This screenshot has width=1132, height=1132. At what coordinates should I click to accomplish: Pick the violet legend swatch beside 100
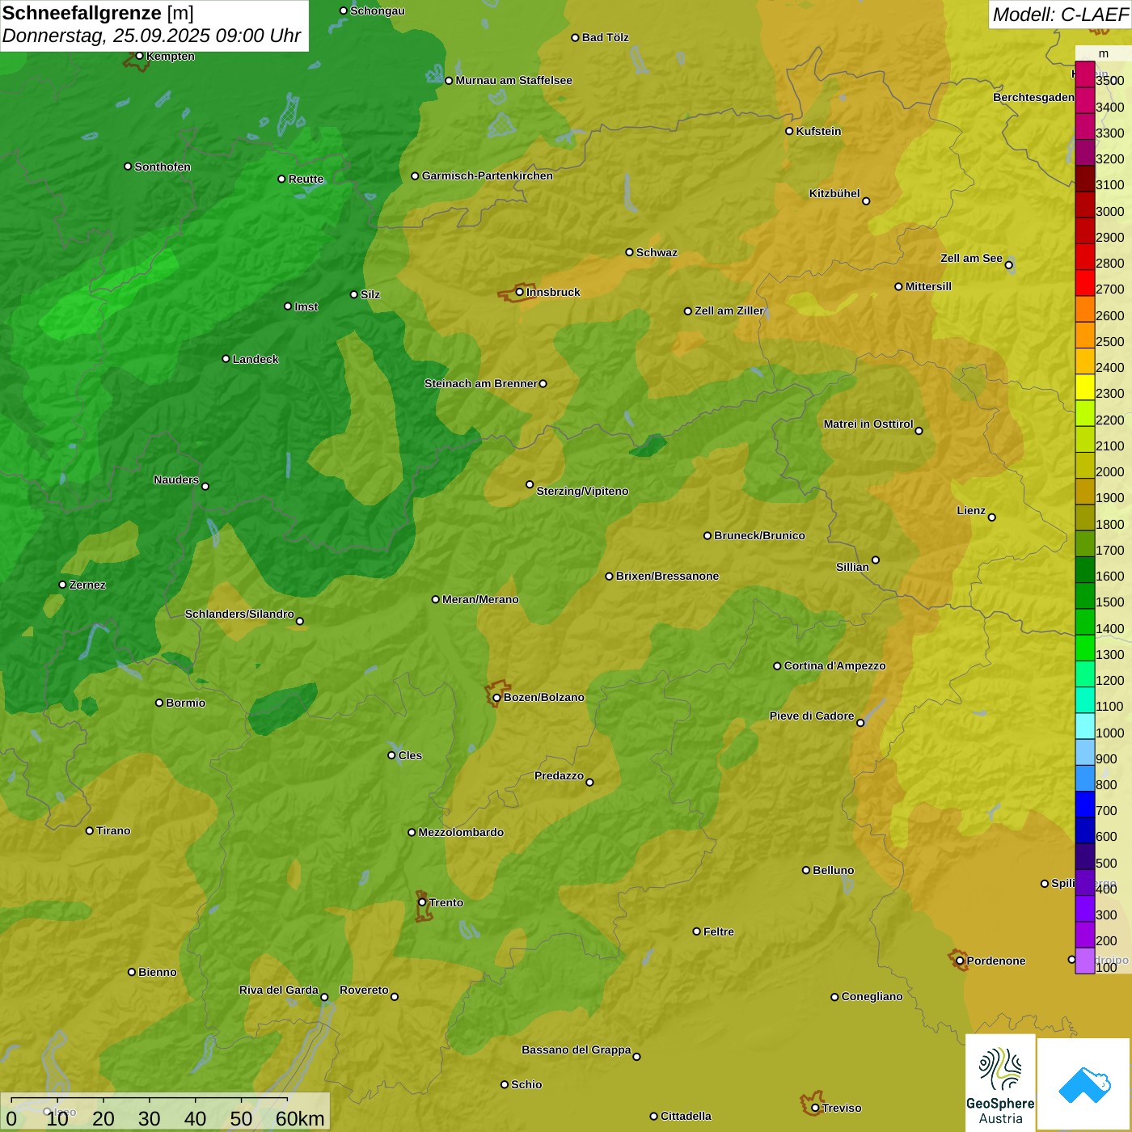point(1085,961)
